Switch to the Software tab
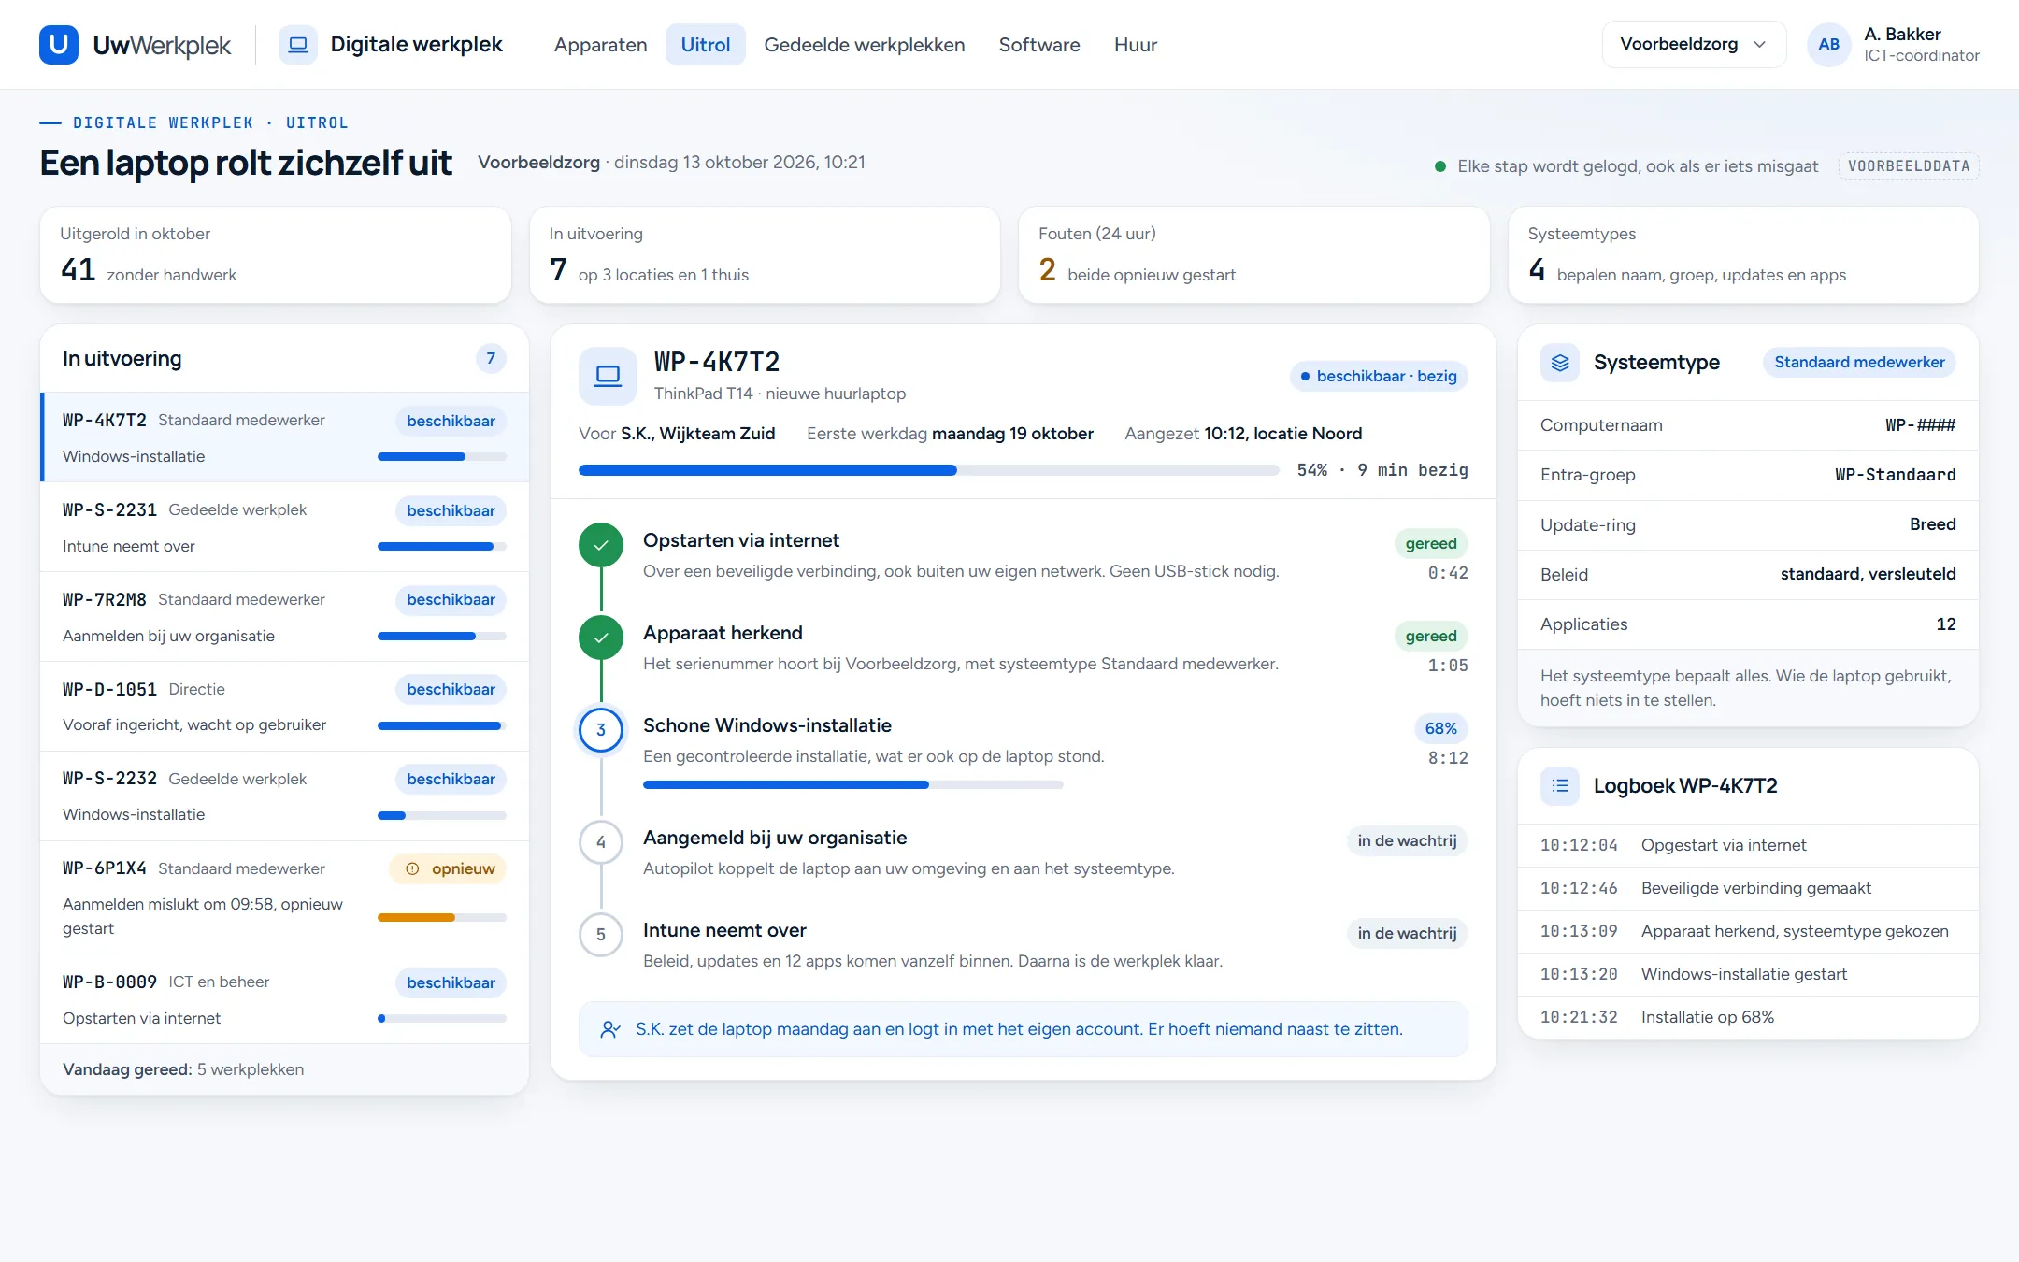Screen dimensions: 2019x1262 tap(1038, 45)
